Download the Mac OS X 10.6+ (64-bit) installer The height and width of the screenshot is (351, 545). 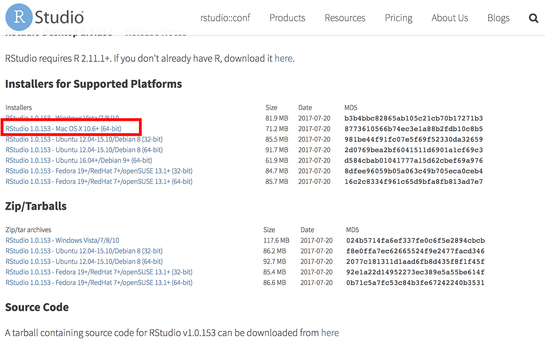(63, 129)
